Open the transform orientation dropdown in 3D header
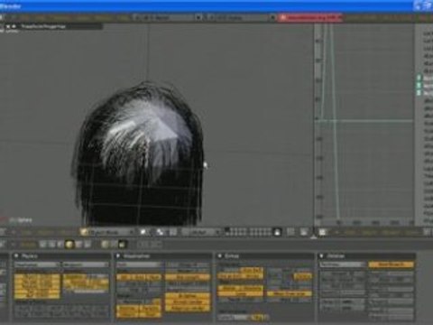Viewport: 433px width, 325px height. (202, 232)
